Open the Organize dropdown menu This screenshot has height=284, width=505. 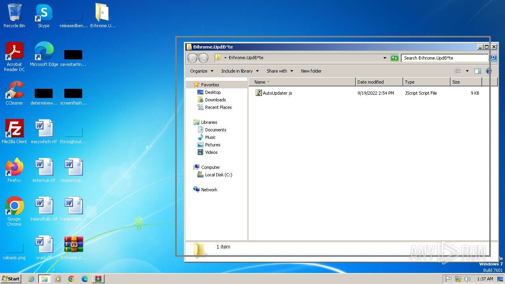coord(202,71)
